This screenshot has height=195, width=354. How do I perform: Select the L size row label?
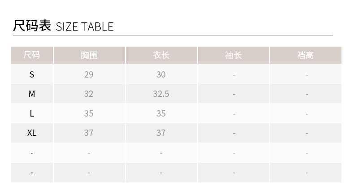pyautogui.click(x=32, y=113)
